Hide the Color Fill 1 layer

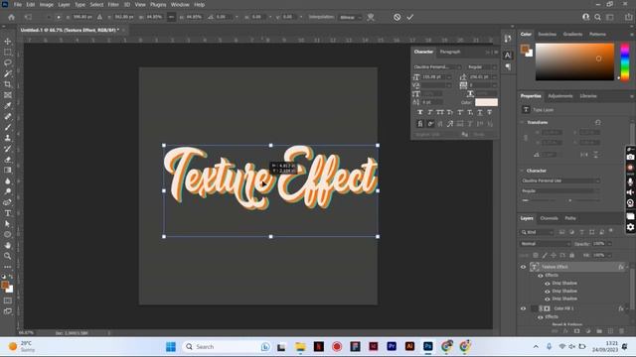coord(524,308)
